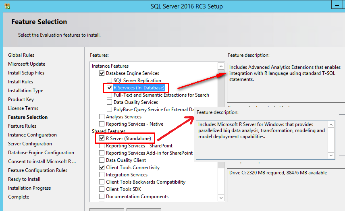The height and width of the screenshot is (211, 345).
Task: Select Feature Configuration Rules step
Action: 37,170
